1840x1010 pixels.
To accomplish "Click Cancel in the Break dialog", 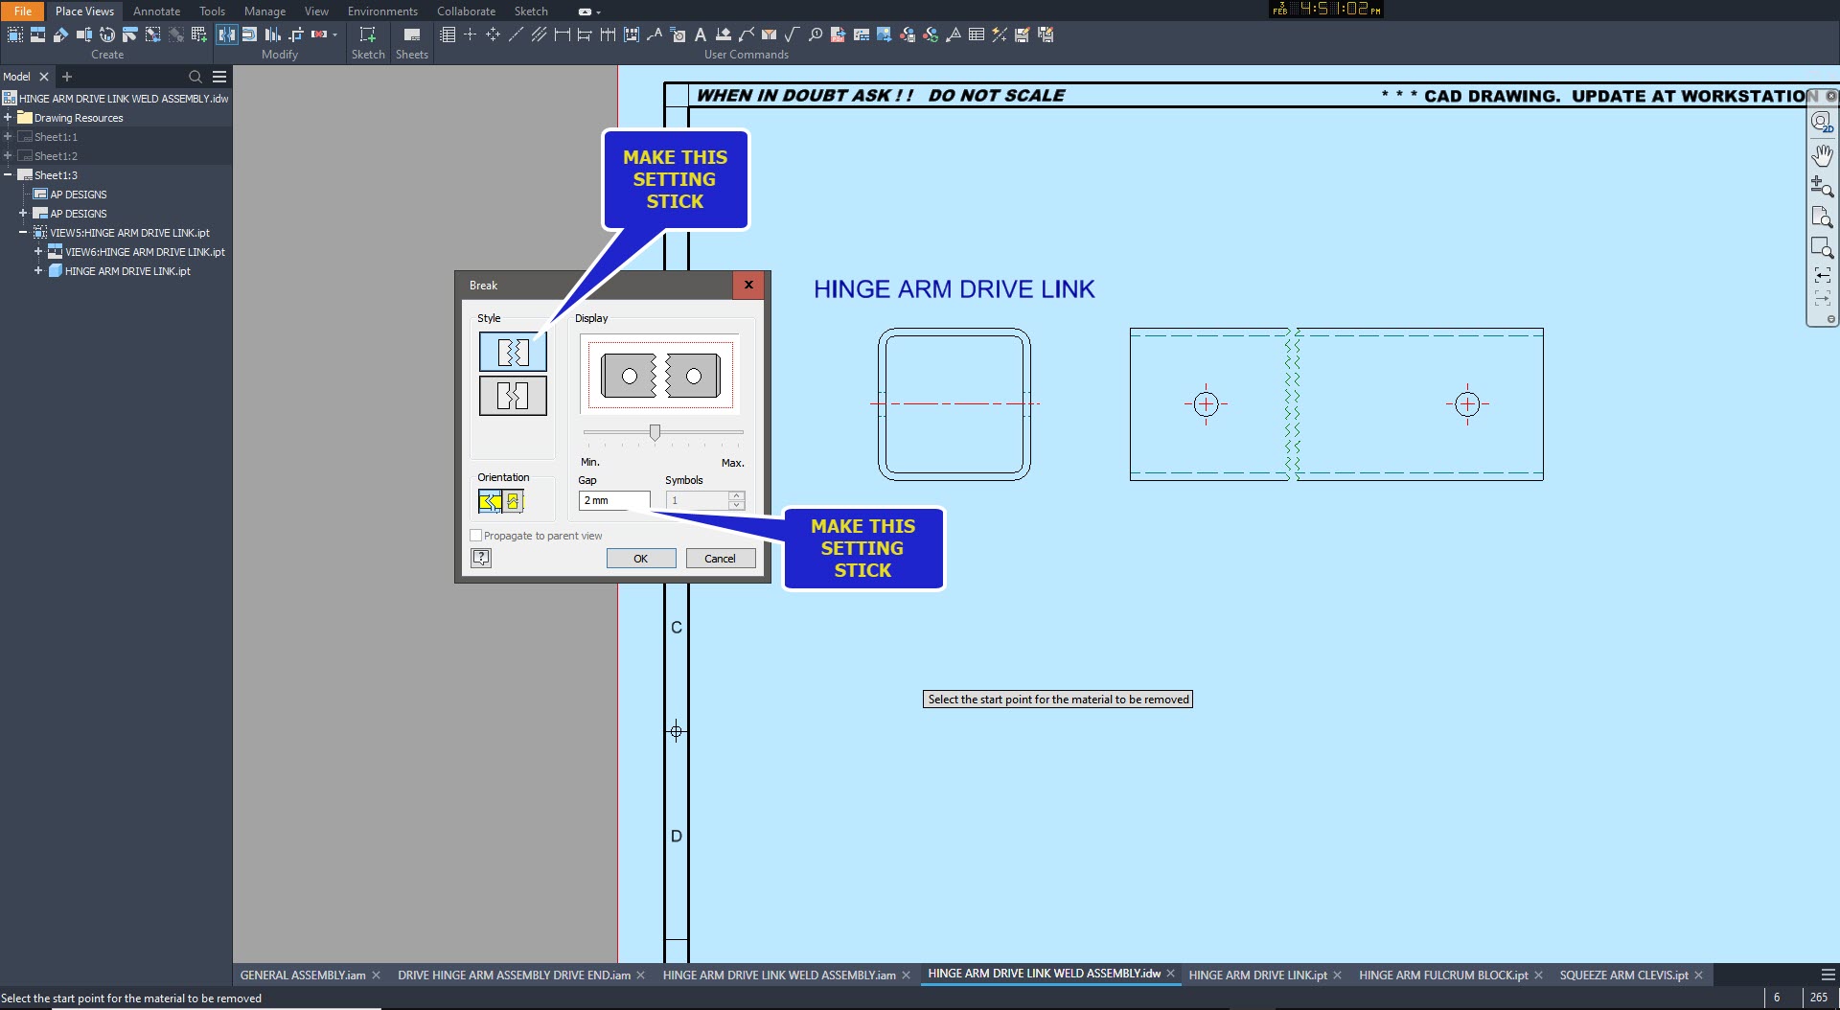I will point(720,558).
